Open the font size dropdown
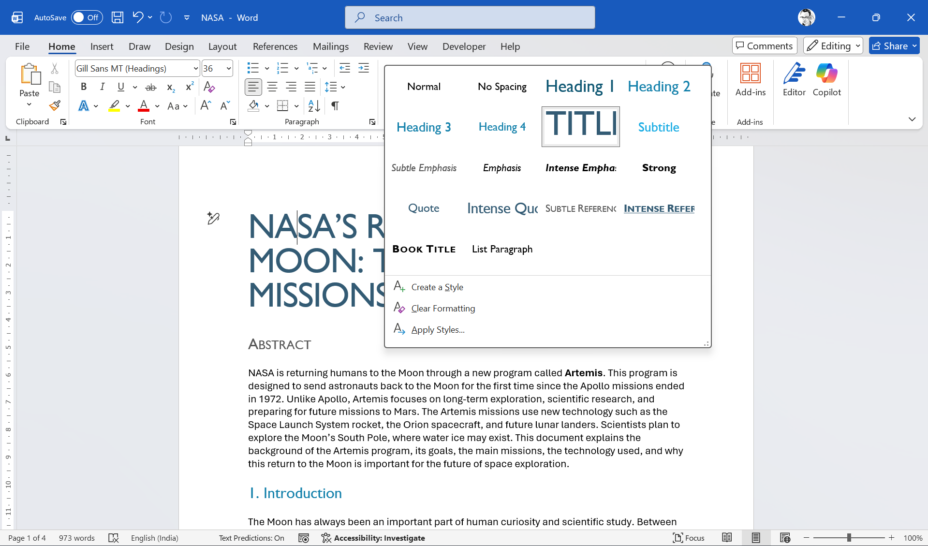The image size is (928, 546). pyautogui.click(x=229, y=69)
